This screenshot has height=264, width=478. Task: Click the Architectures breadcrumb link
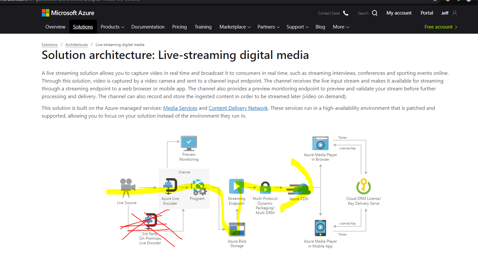pos(76,45)
